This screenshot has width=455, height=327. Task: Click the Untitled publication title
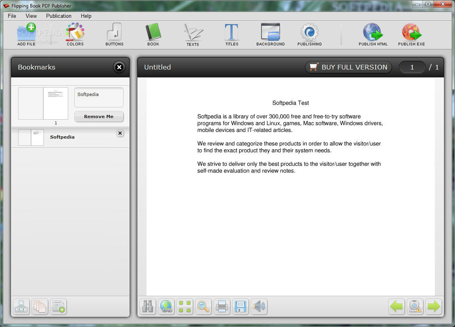158,67
